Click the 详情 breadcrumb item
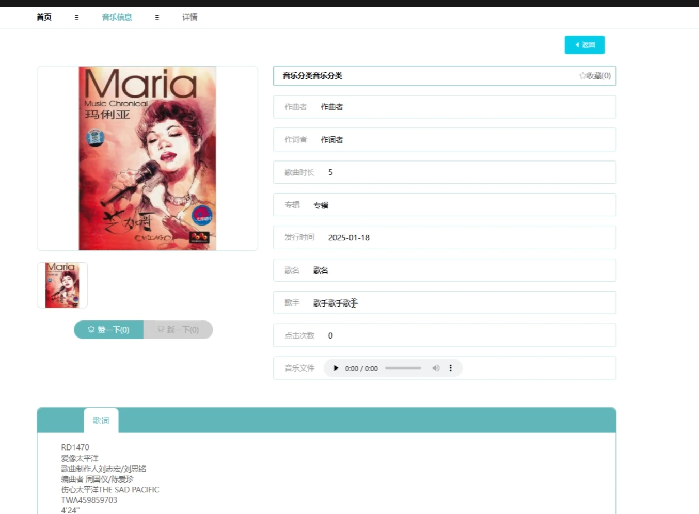The width and height of the screenshot is (699, 514). pos(189,17)
